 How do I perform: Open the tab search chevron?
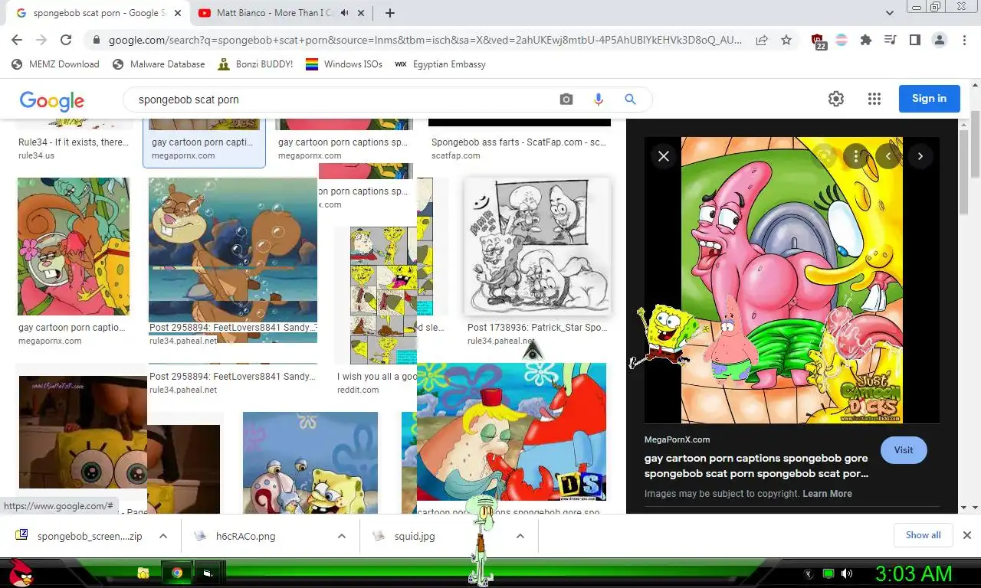(x=890, y=13)
